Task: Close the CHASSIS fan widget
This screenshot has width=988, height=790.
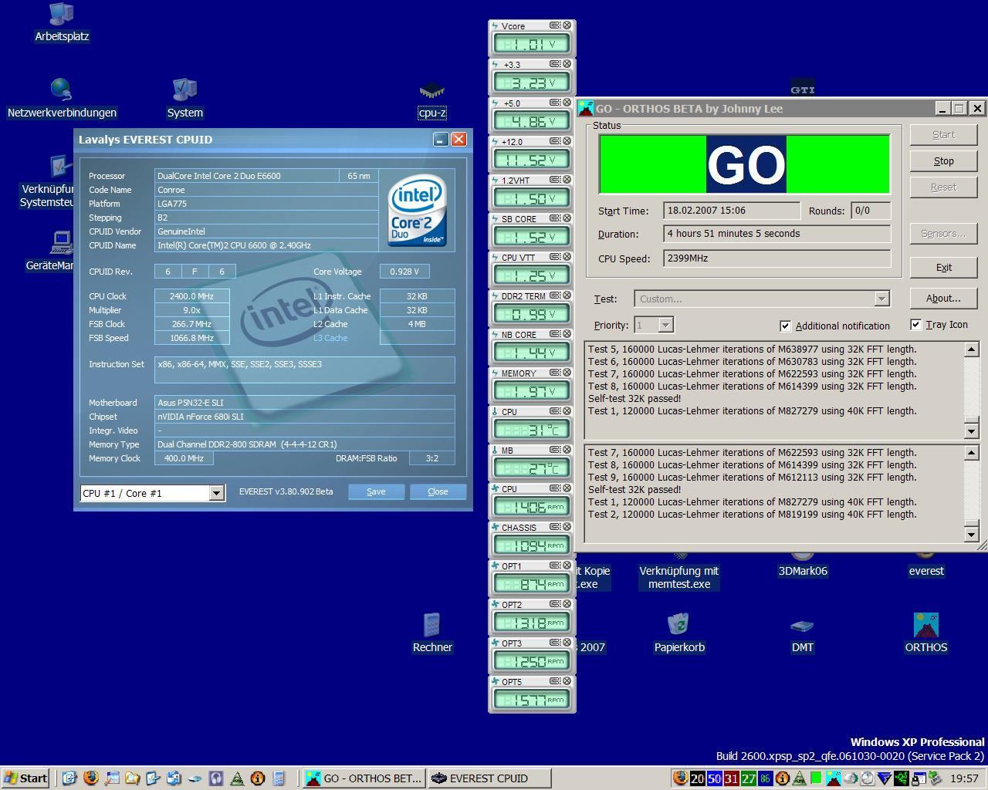Action: point(567,527)
